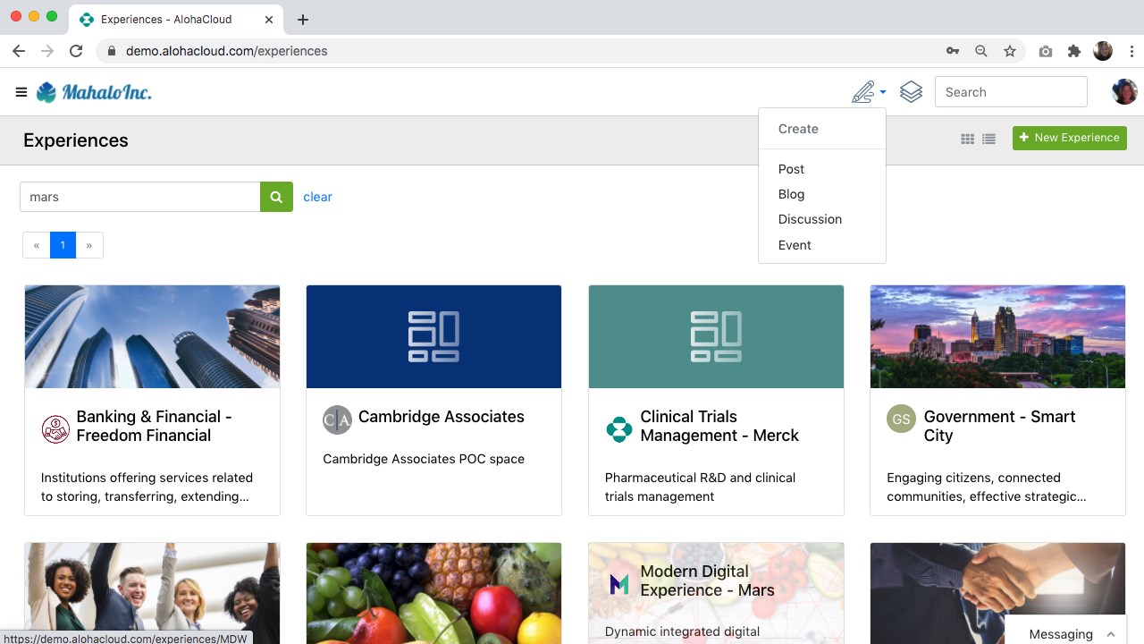Open the extensions puzzle icon
Viewport: 1144px width, 644px height.
(1074, 51)
